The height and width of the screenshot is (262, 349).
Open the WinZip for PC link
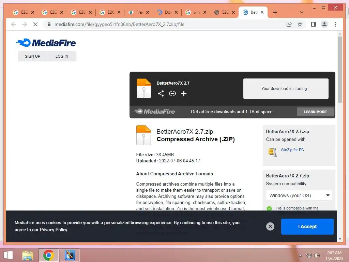[x=292, y=150]
